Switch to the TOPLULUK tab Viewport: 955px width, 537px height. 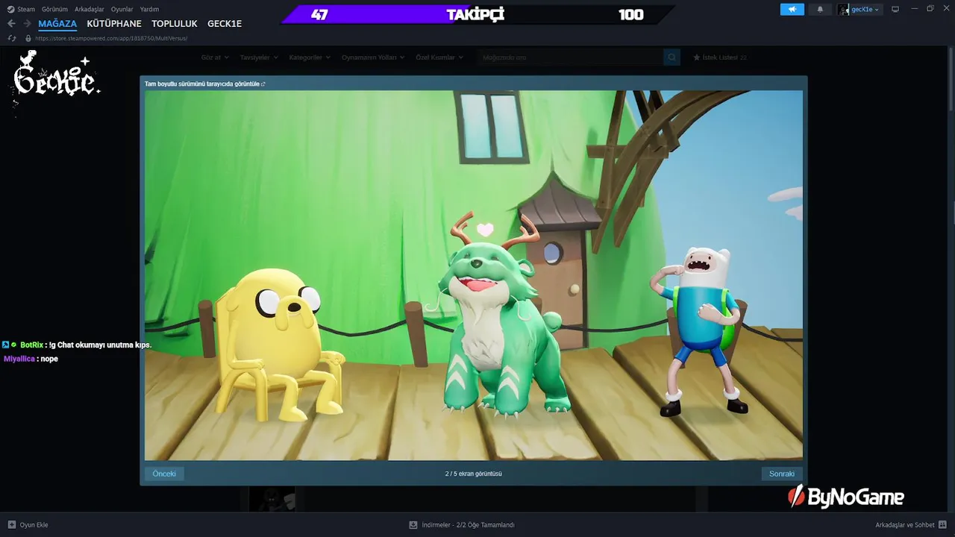pos(175,24)
